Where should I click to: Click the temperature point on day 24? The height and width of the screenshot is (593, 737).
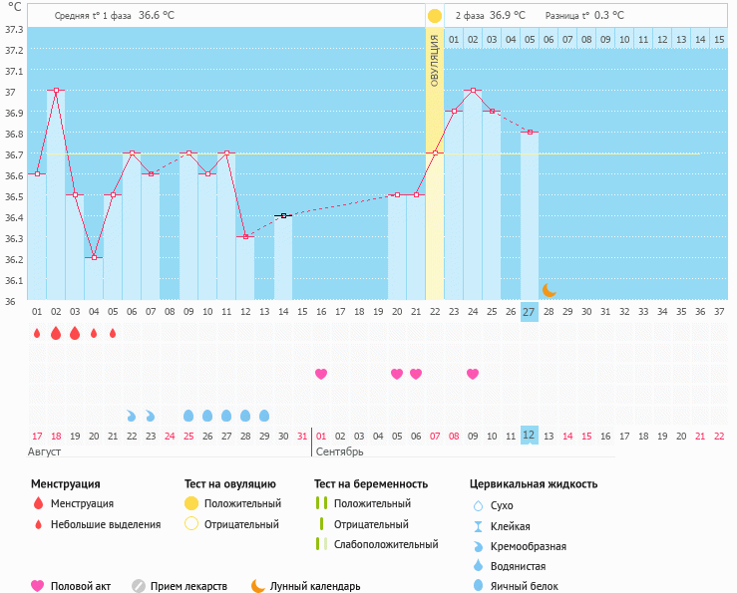[x=473, y=91]
